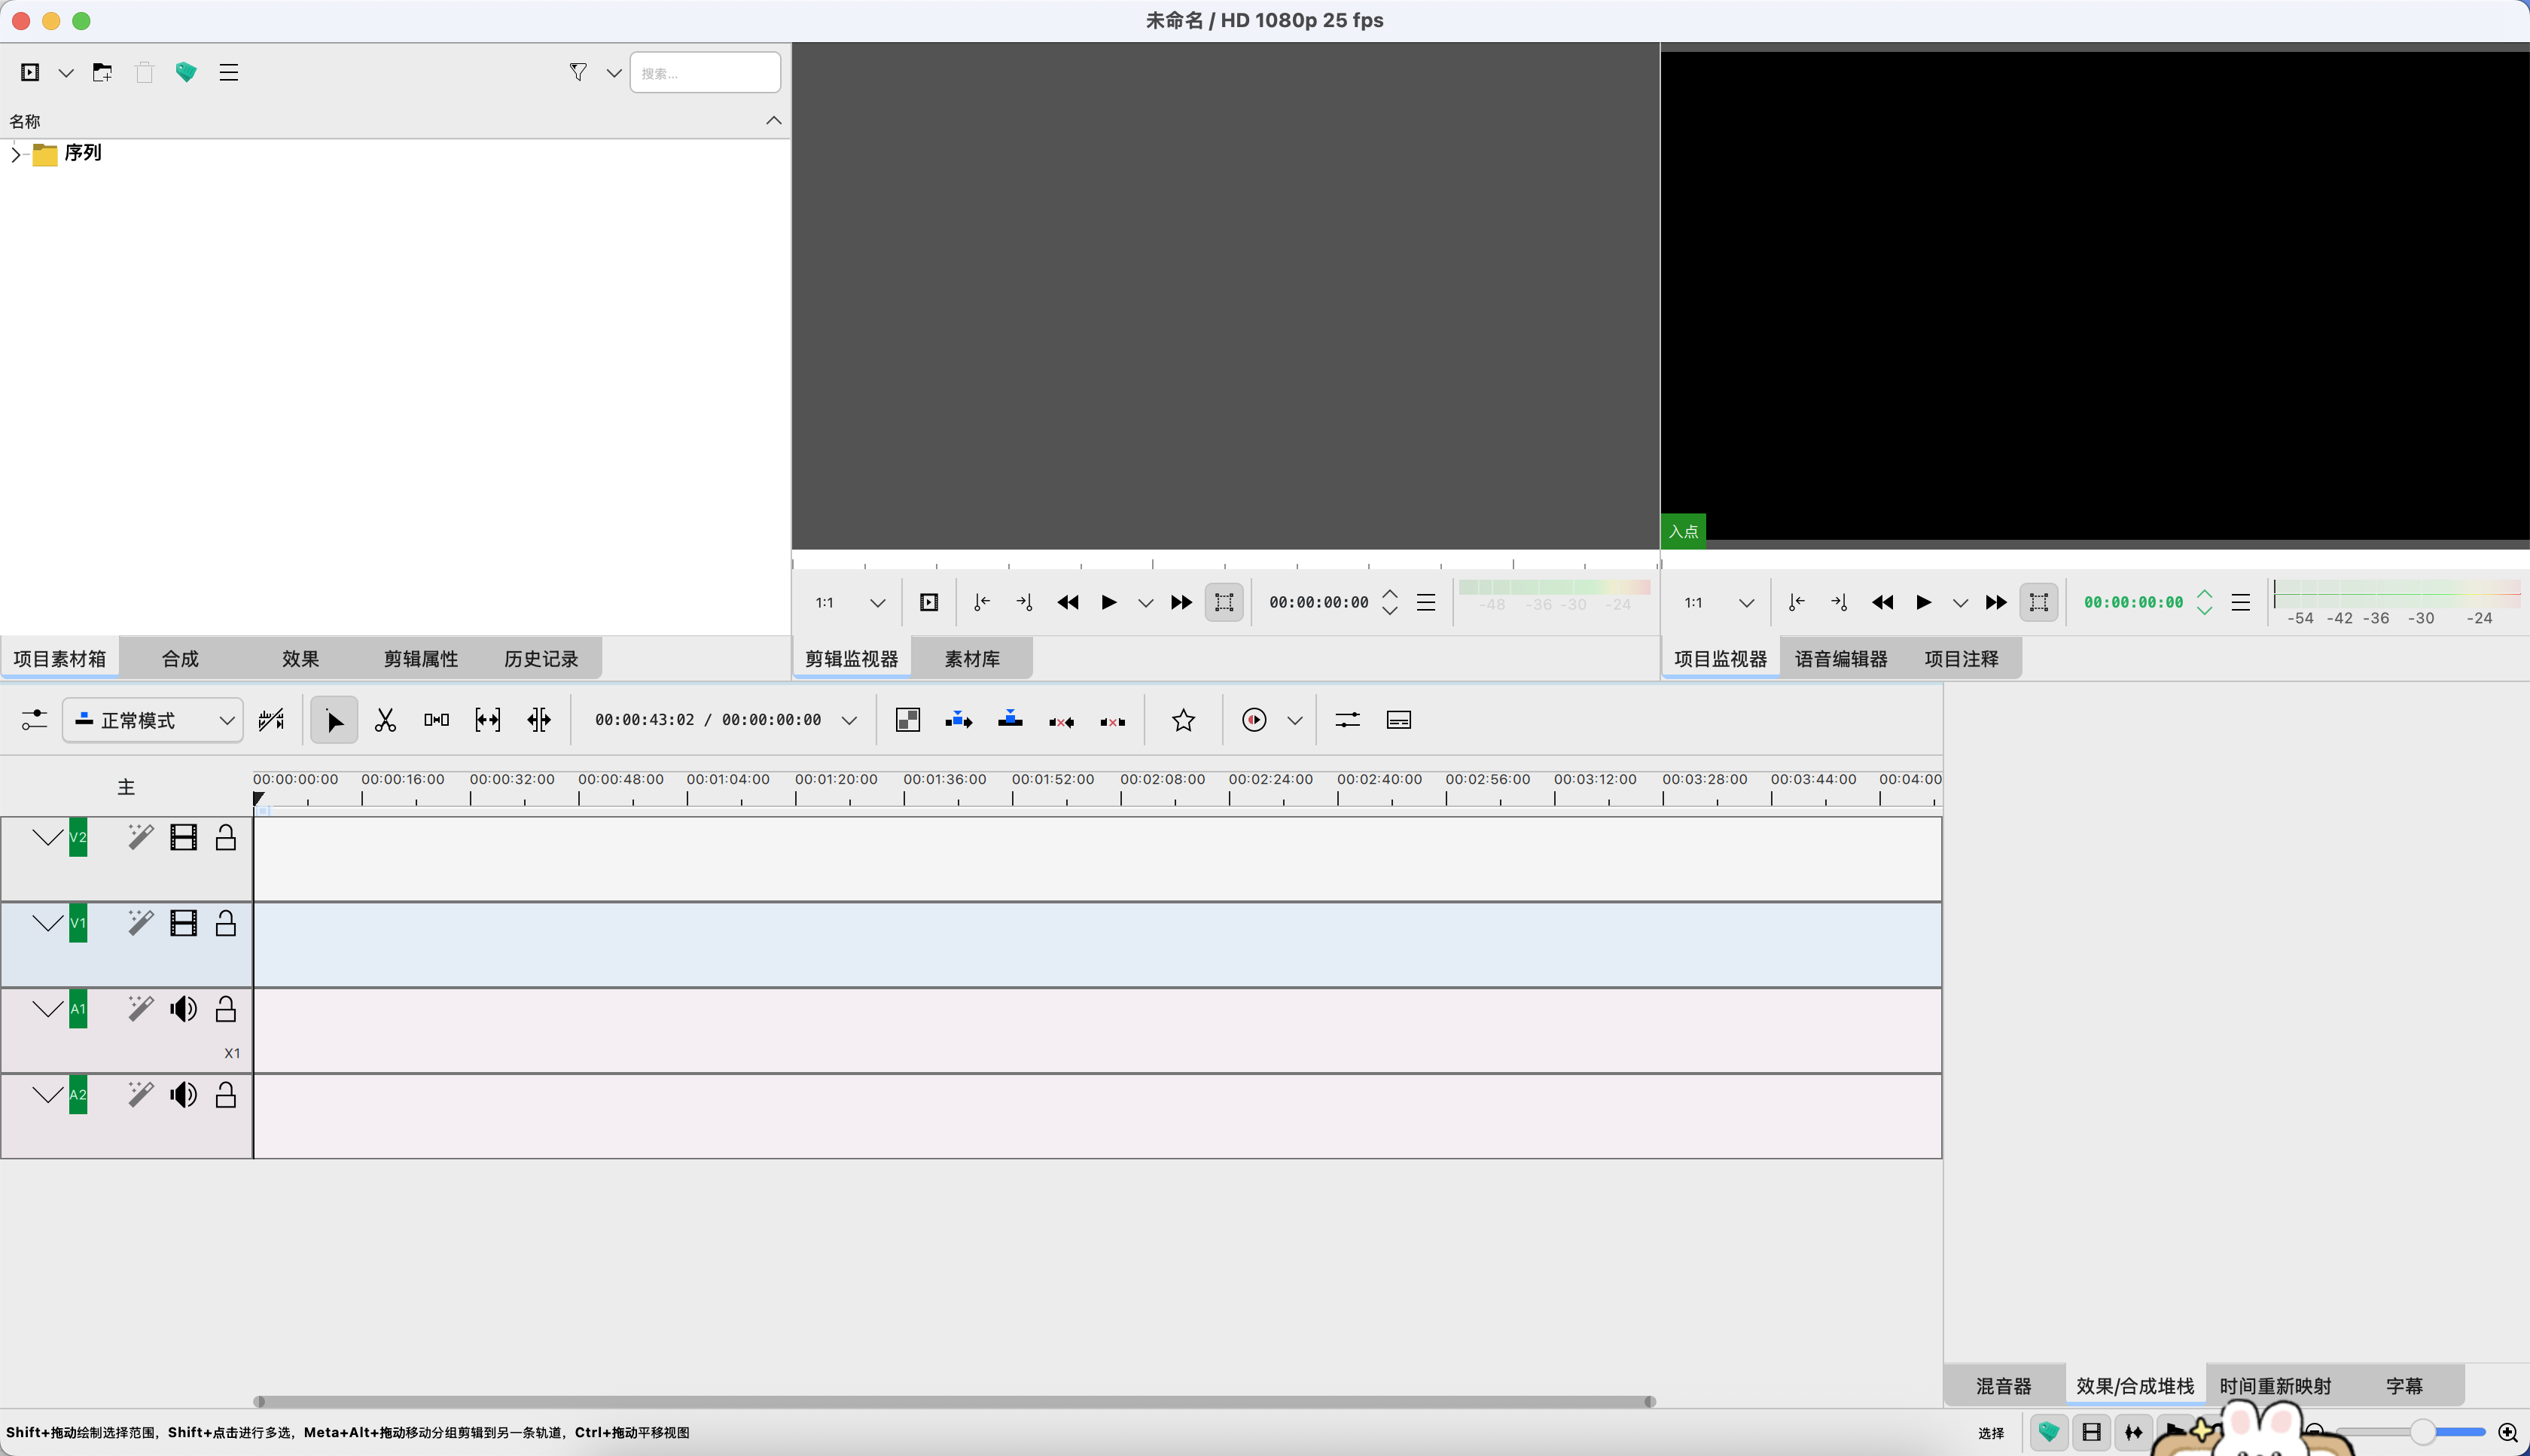Hide the V1 video track
Screen dimensions: 2530x1456
183,923
